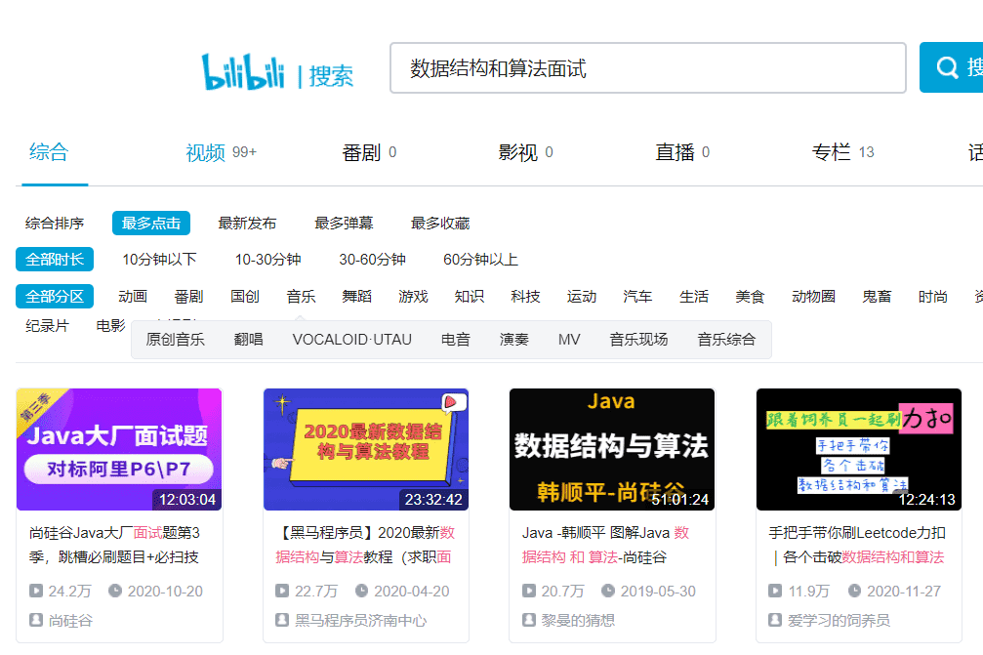Open the 番剧 tab
The height and width of the screenshot is (655, 983).
point(369,152)
